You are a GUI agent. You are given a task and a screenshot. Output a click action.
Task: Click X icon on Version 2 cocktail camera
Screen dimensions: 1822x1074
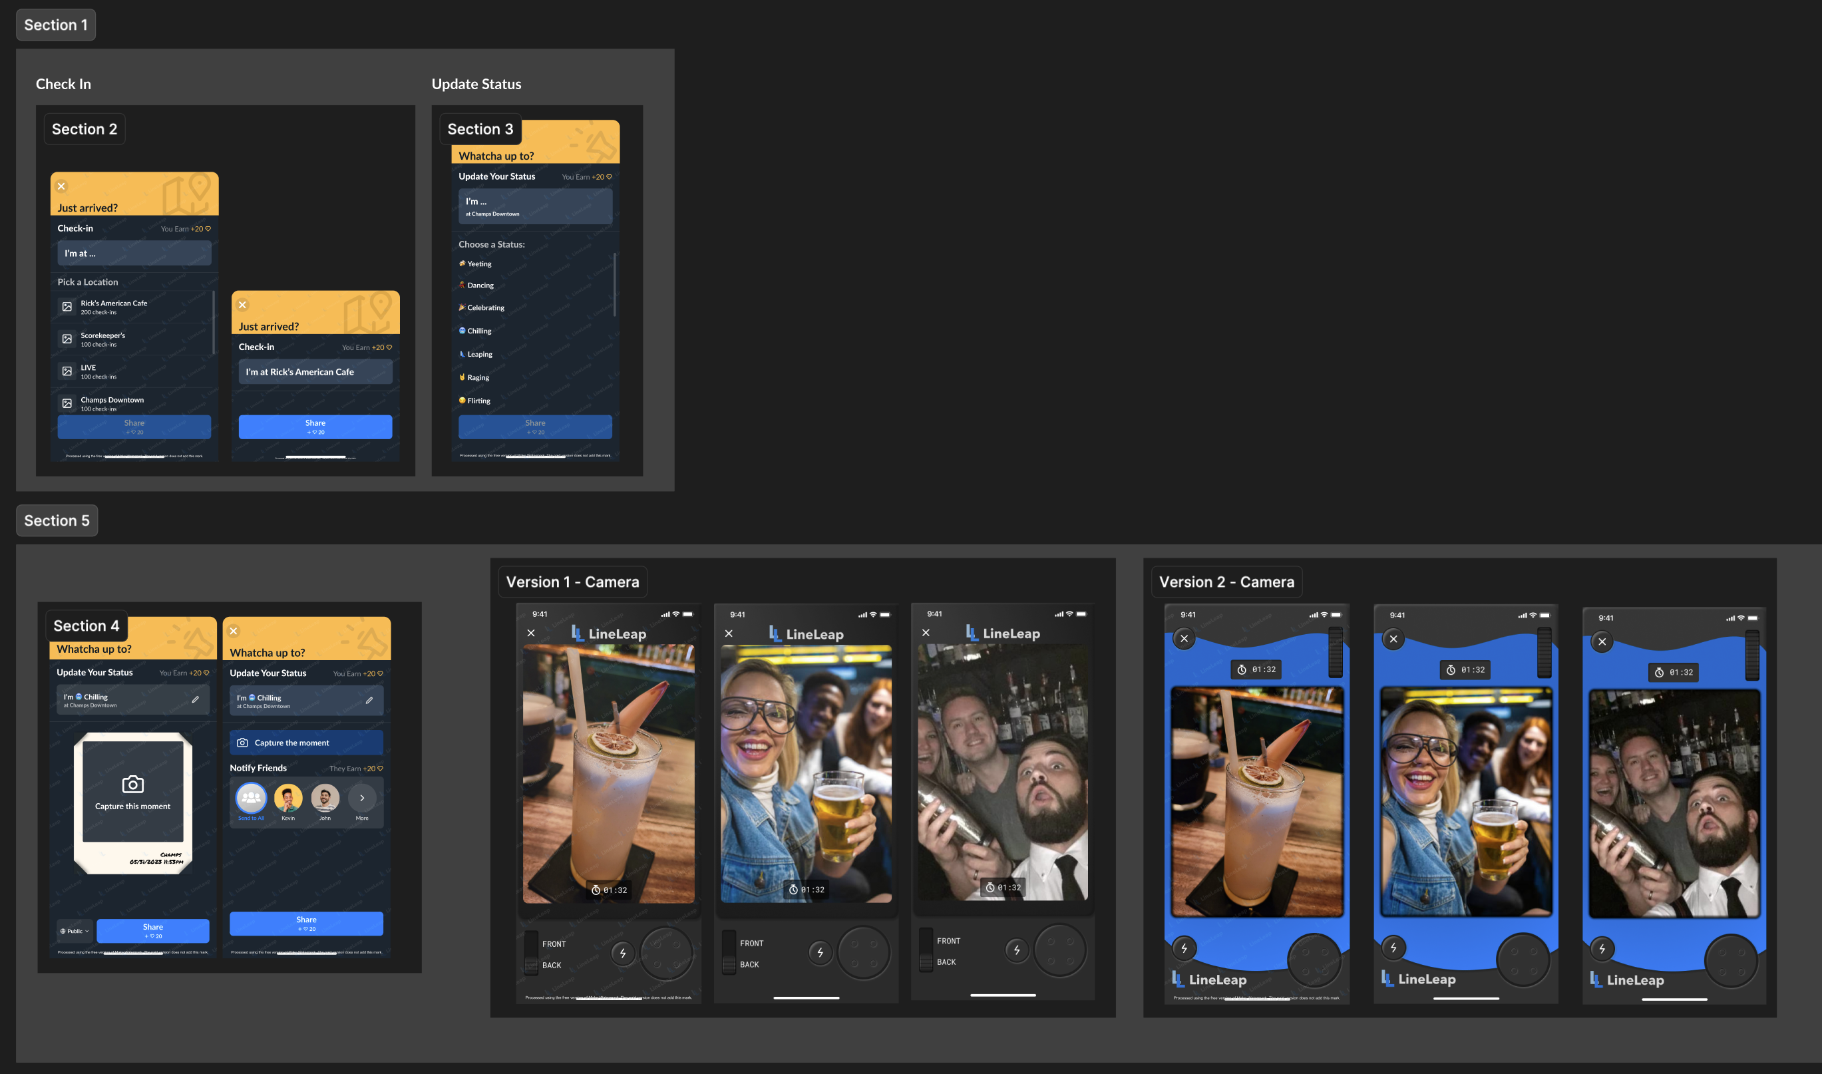click(1184, 638)
